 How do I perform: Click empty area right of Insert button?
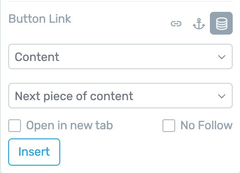pos(146,152)
